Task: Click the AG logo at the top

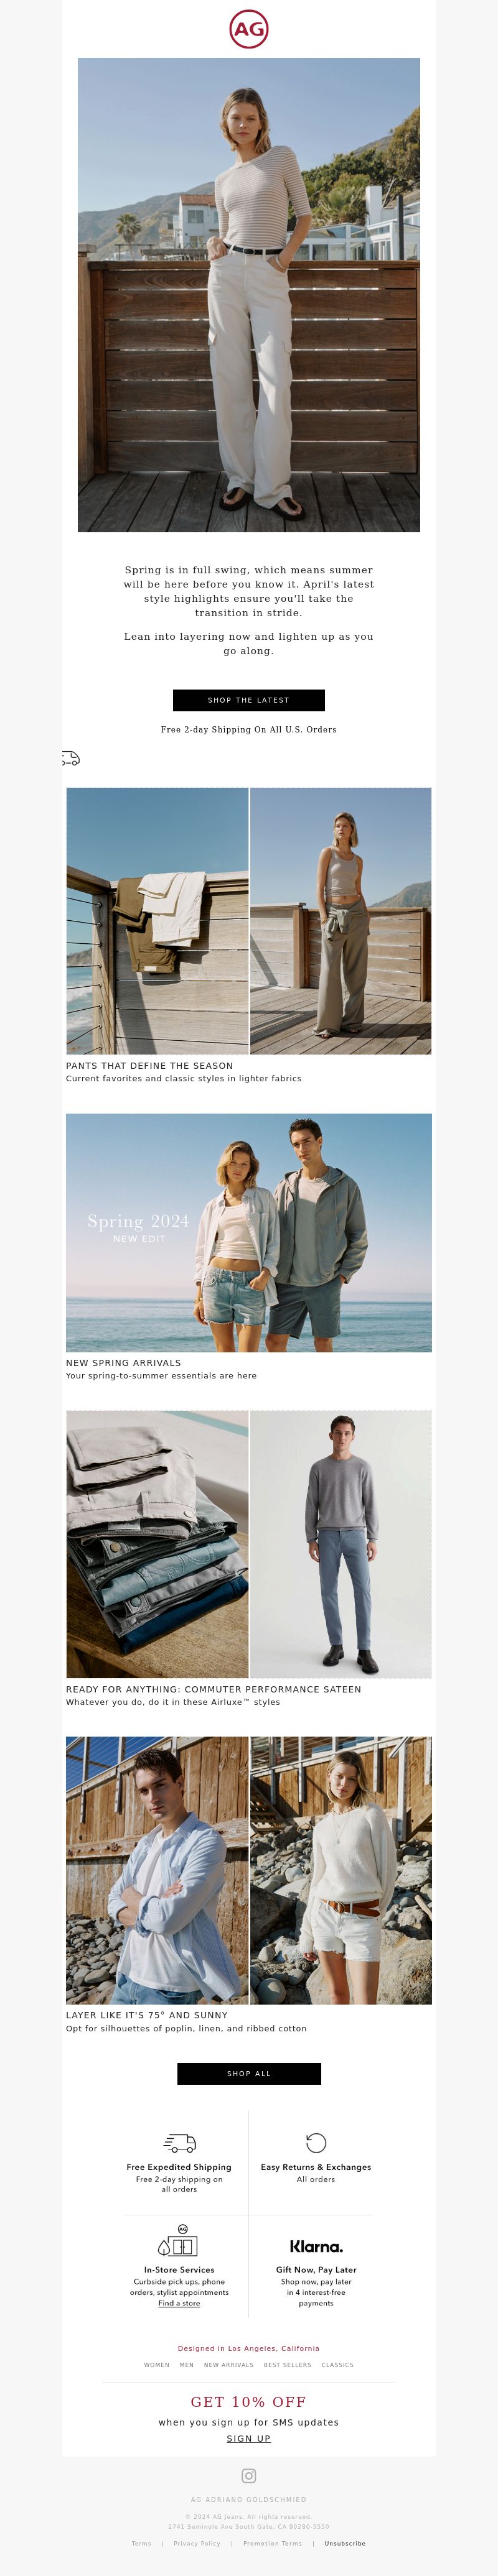Action: (248, 29)
